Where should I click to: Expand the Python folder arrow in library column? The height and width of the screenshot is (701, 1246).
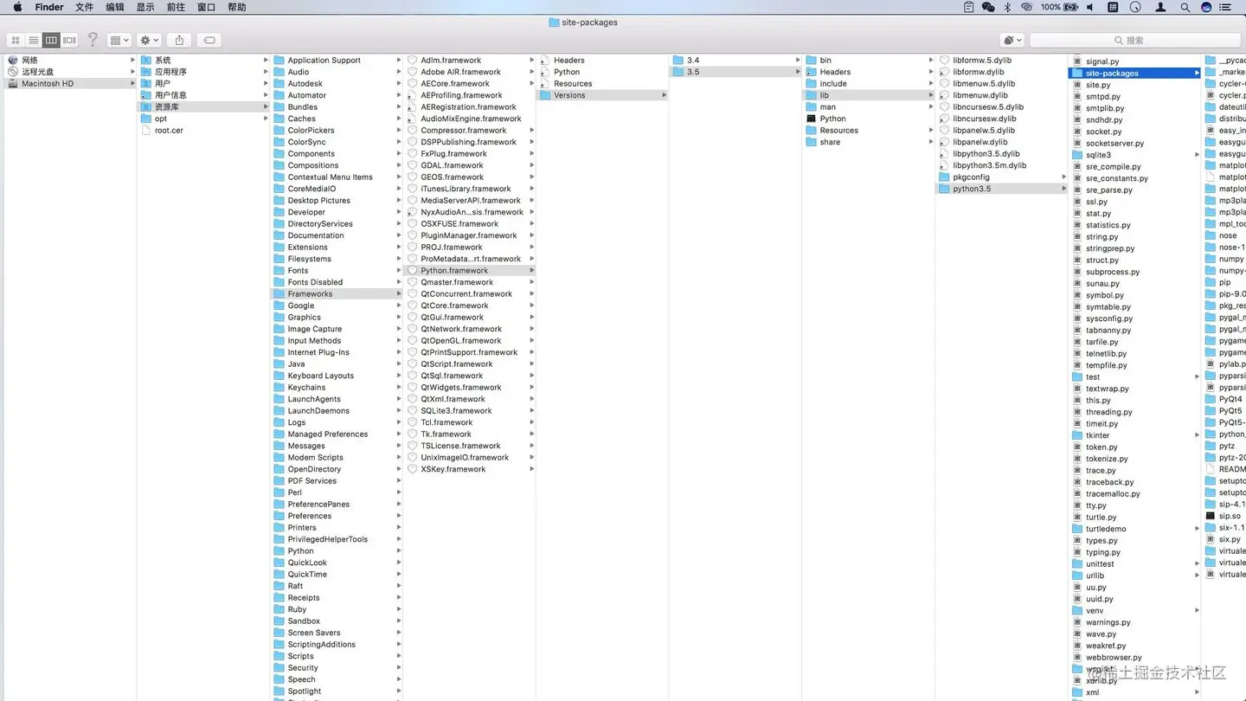click(399, 551)
